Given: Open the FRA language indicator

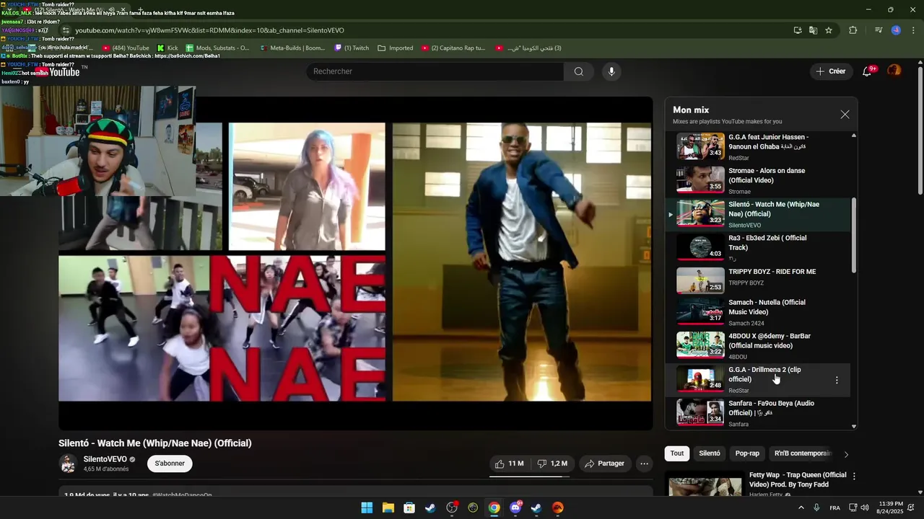Looking at the screenshot, I should coord(834,507).
